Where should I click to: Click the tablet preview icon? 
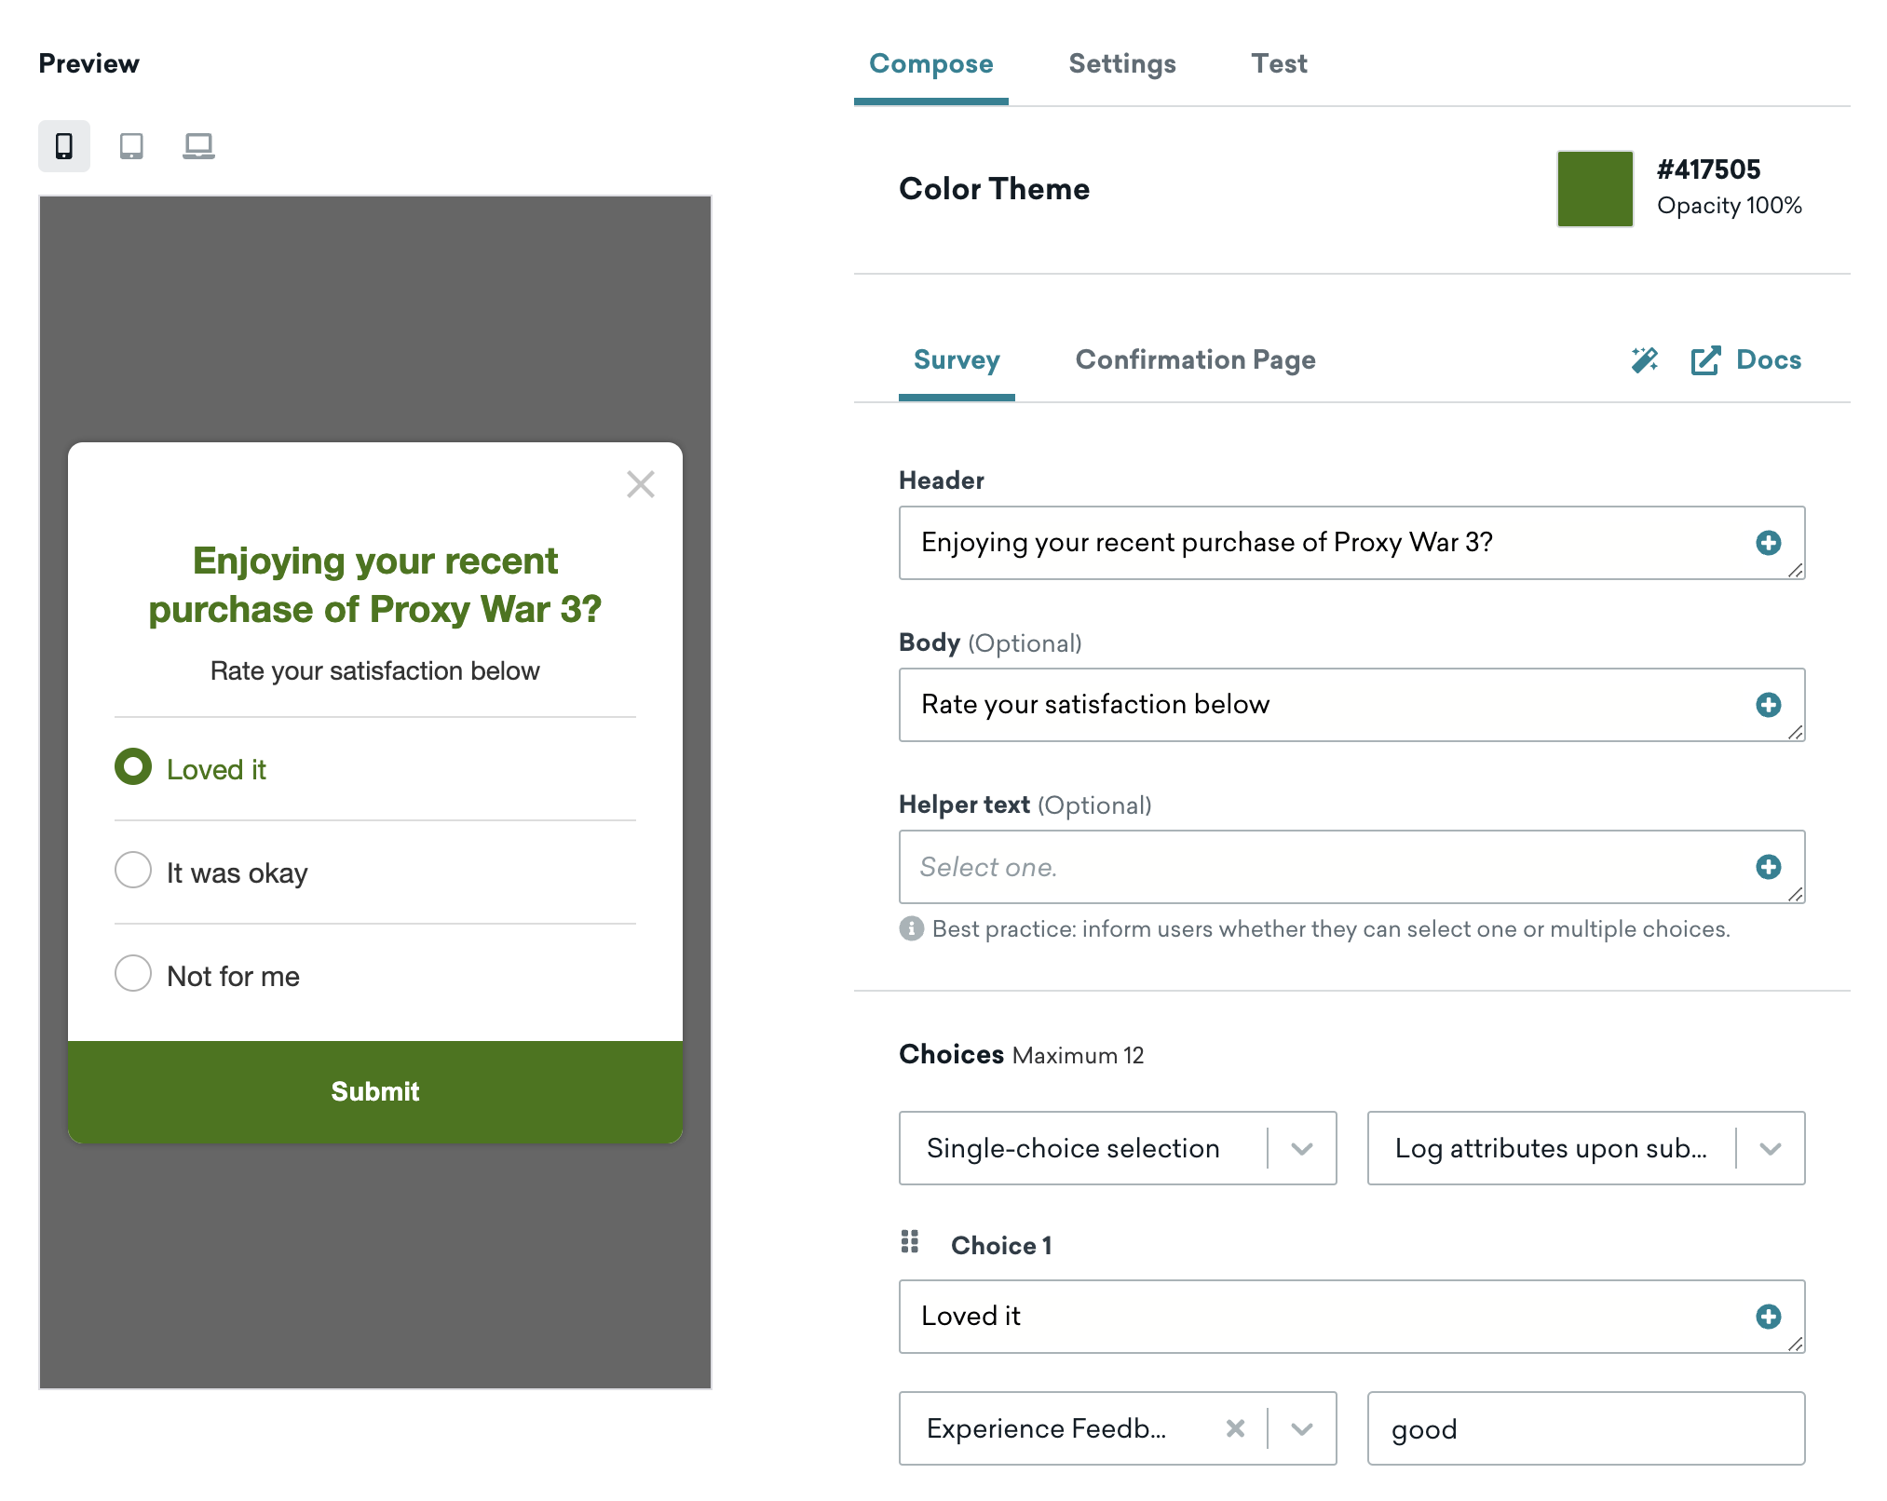[130, 147]
